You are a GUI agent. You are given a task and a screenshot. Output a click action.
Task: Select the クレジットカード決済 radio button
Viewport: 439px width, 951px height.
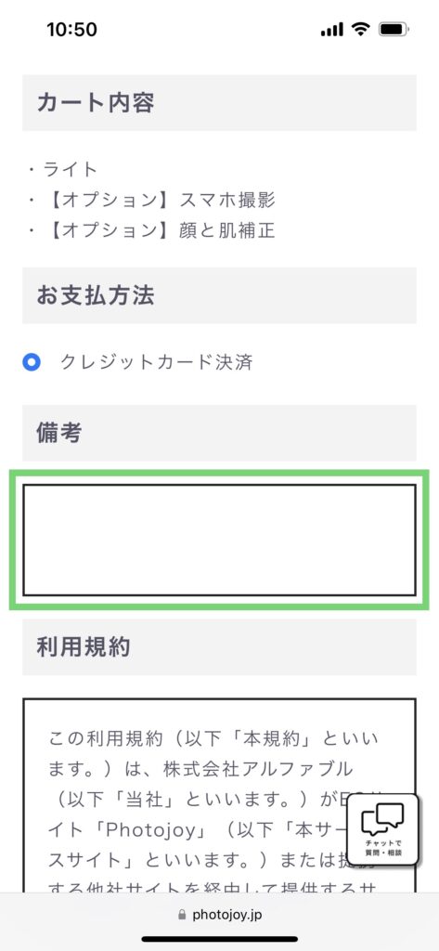pos(31,363)
